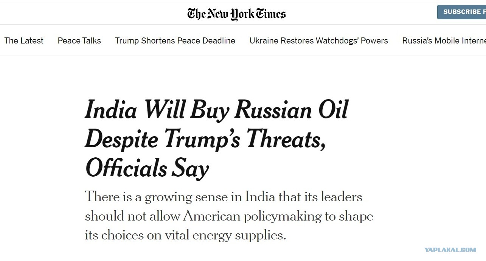Click the word 'Officials' in the headline
The image size is (486, 261).
click(x=126, y=168)
